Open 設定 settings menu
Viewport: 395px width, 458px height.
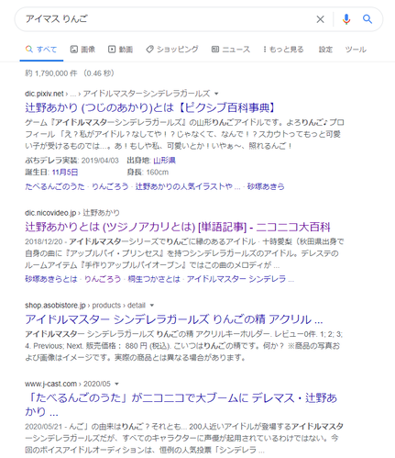[325, 50]
